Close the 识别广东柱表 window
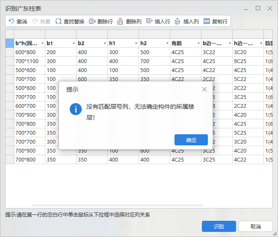Image resolution: width=278 pixels, height=237 pixels. click(270, 8)
